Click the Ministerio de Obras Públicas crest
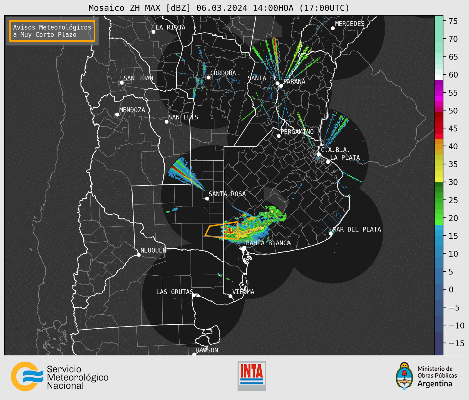 (404, 376)
